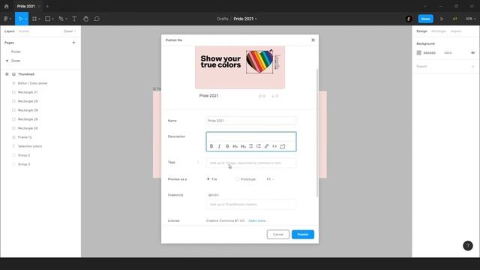
Task: Click the Present play icon
Action: pos(442,19)
